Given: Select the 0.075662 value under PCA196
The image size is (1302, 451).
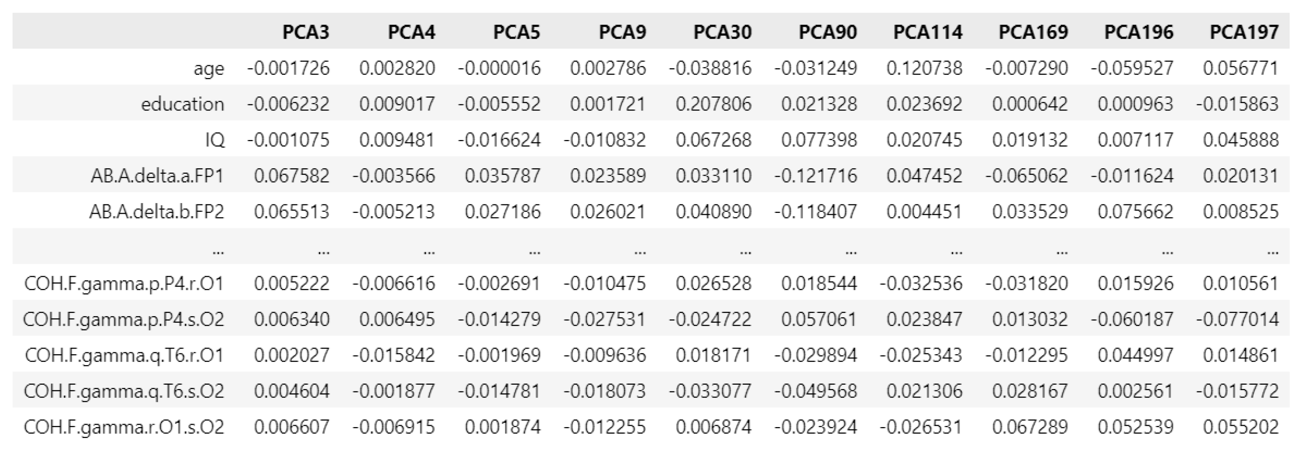Looking at the screenshot, I should [1135, 211].
